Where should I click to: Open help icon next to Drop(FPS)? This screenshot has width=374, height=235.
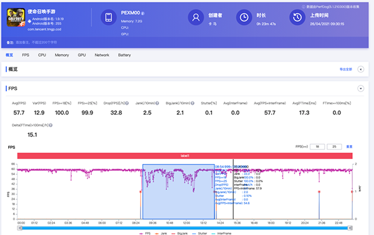[x=127, y=103]
